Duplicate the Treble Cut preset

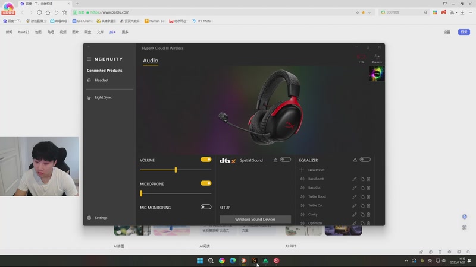[362, 205]
